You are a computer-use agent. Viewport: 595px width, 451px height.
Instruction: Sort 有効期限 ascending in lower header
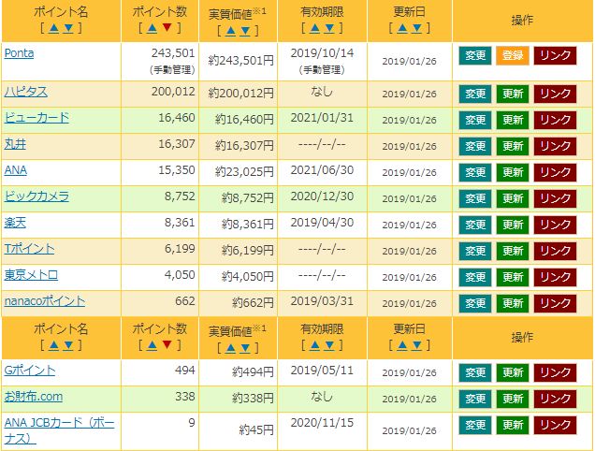click(x=314, y=345)
